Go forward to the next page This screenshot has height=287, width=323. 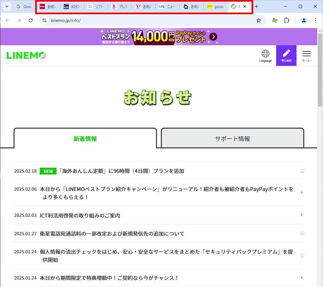point(19,20)
